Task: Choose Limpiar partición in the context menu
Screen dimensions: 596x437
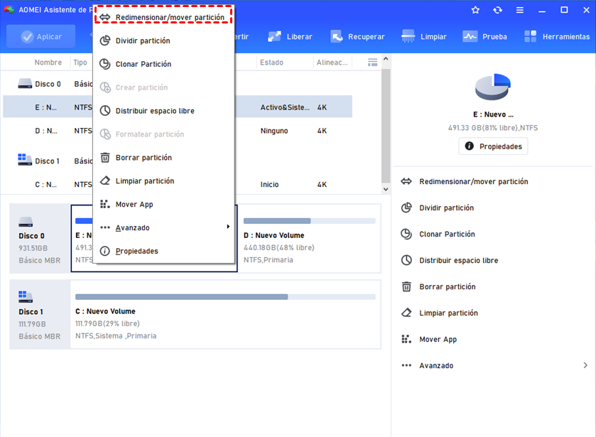Action: 163,181
